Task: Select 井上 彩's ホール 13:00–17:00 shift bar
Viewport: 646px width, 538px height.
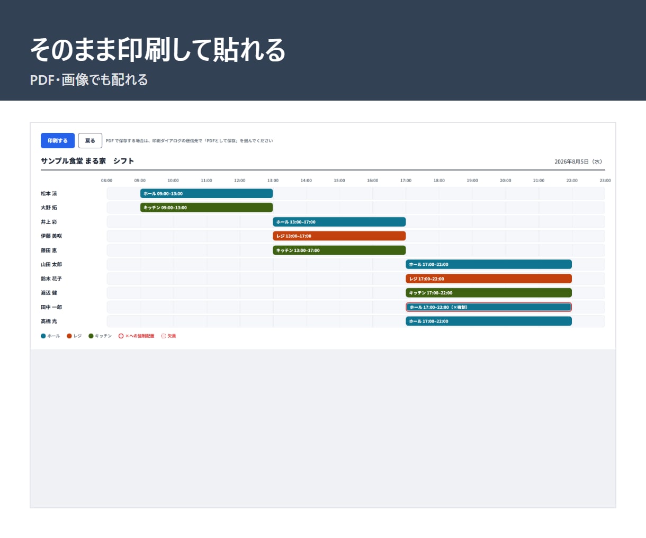Action: [339, 222]
